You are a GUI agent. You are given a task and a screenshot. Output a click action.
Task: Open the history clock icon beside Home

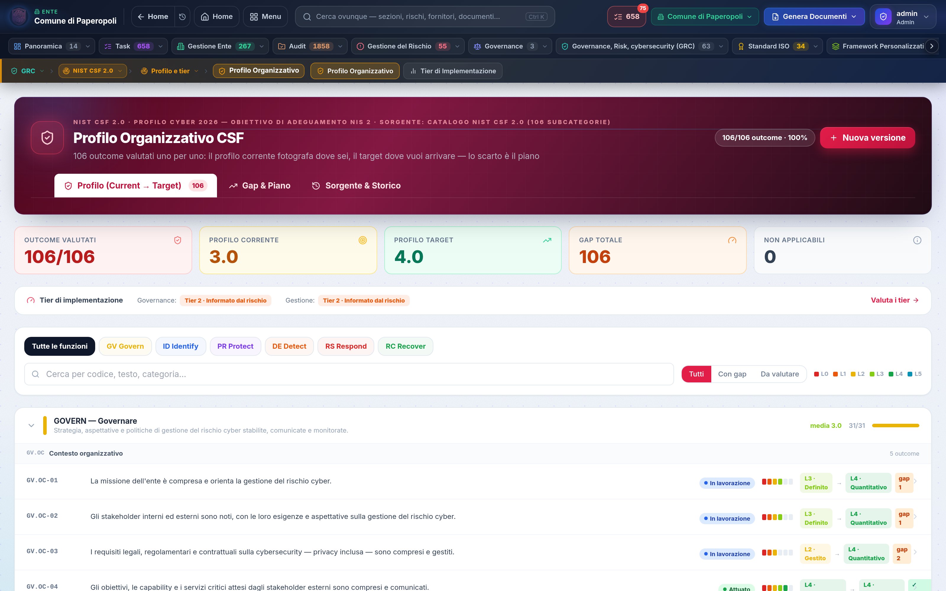click(182, 17)
